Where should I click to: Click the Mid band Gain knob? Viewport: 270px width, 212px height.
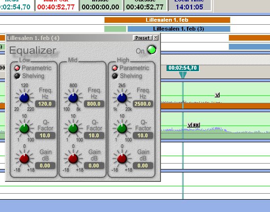(x=73, y=159)
